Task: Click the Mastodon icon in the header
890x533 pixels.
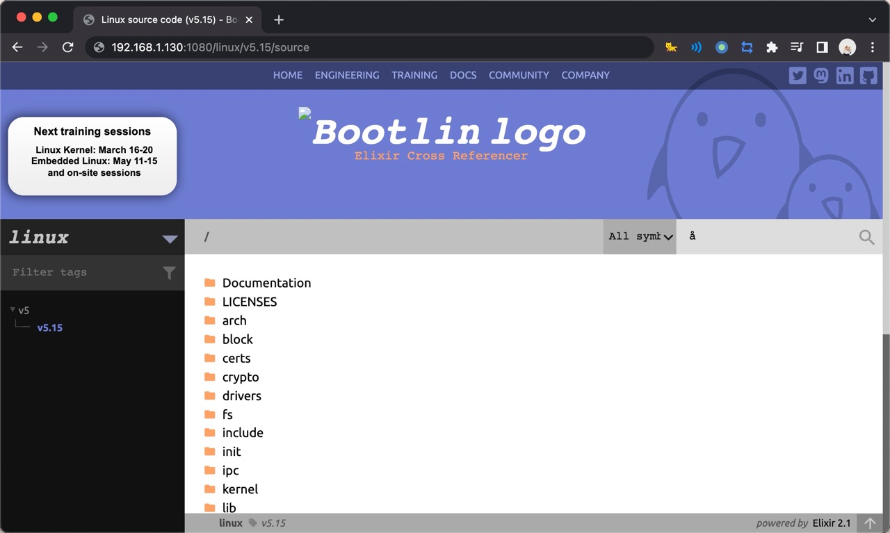Action: (821, 75)
